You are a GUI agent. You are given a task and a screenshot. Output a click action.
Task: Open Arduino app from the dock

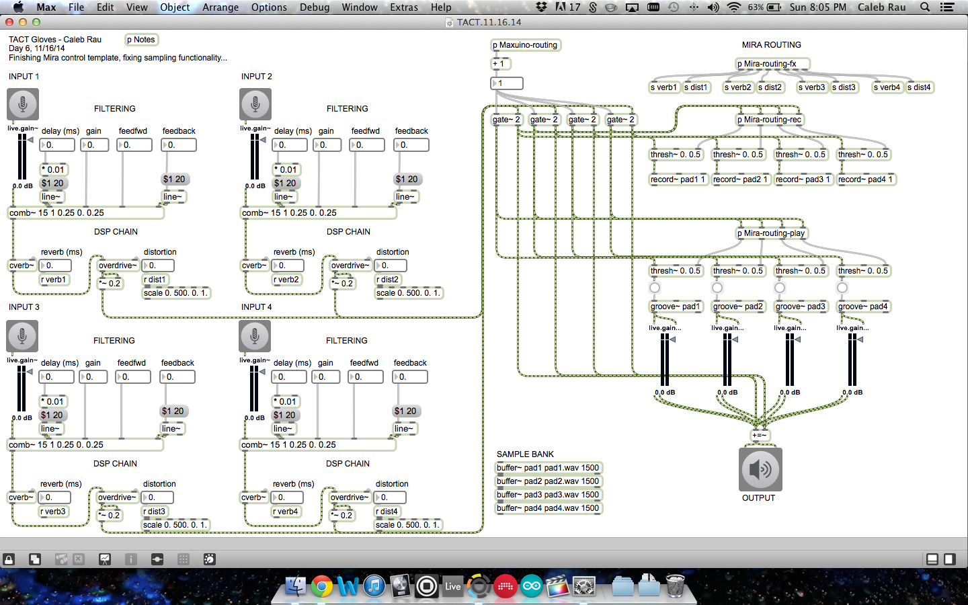pos(532,587)
